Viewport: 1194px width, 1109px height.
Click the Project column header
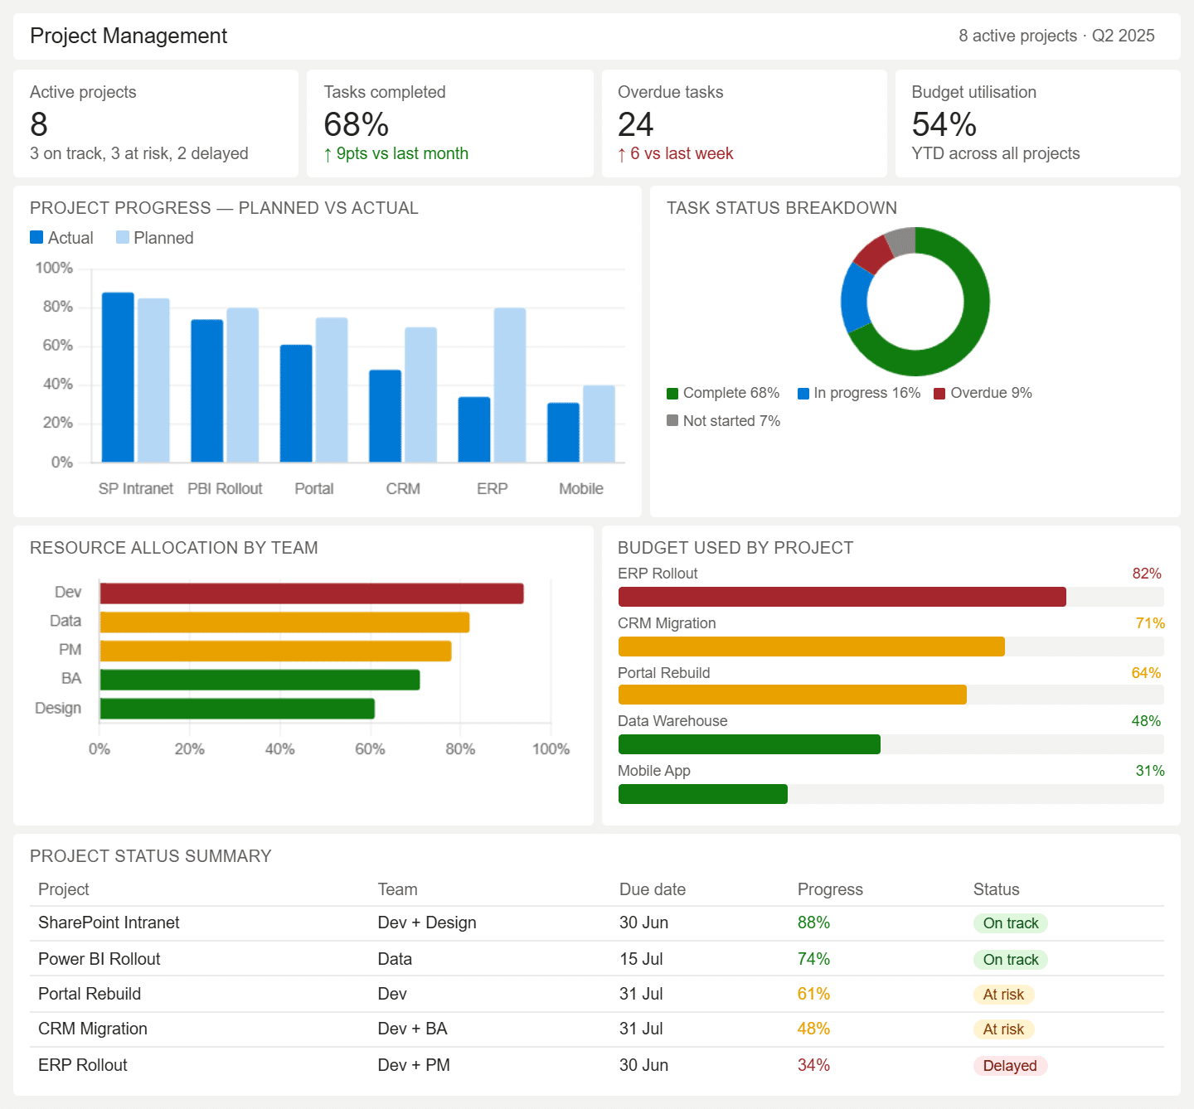[64, 889]
